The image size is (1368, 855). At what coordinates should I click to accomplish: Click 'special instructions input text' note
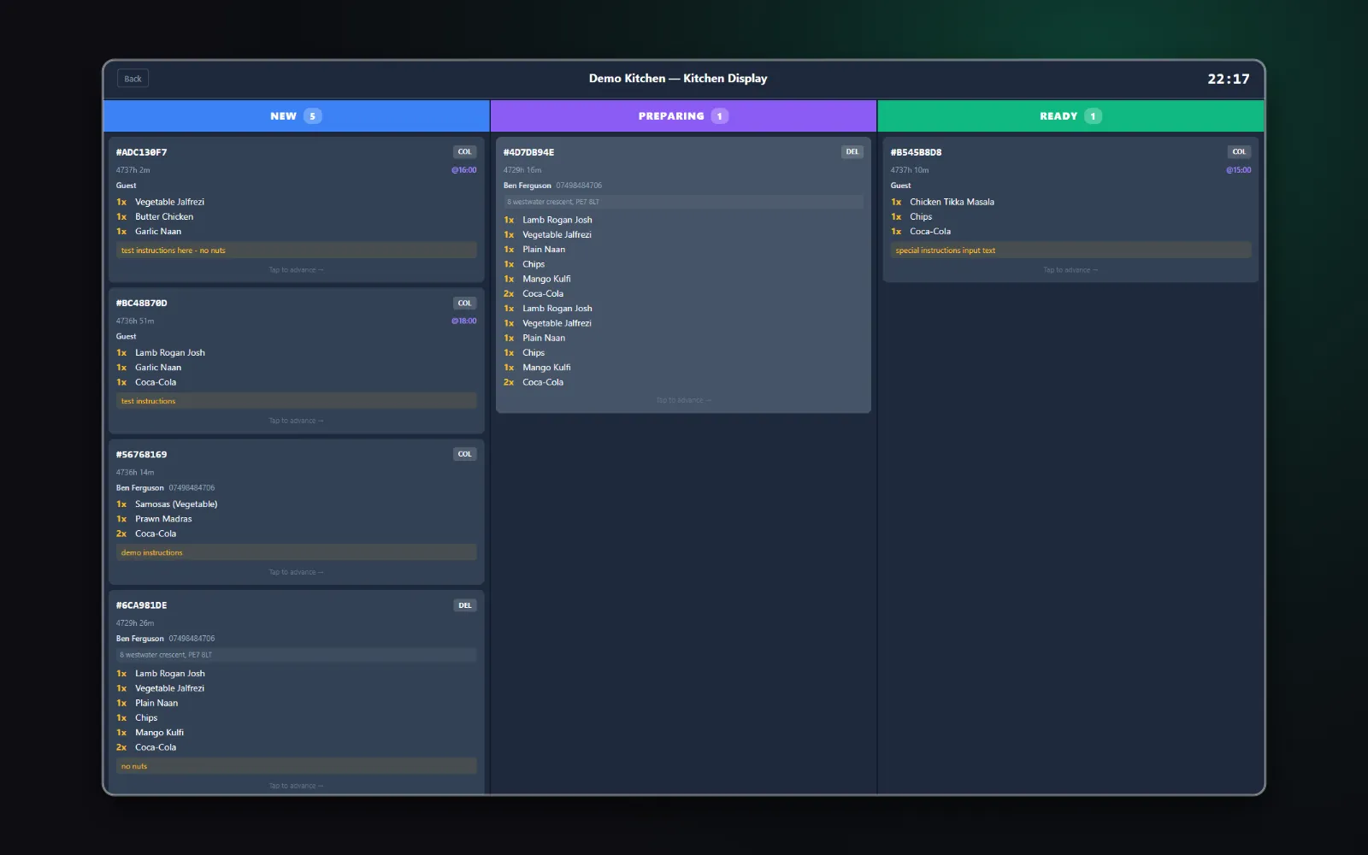pyautogui.click(x=1070, y=251)
